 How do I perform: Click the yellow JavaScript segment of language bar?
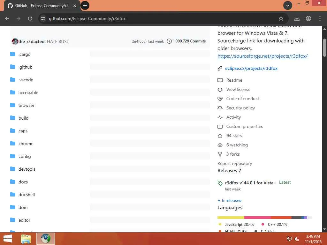(231, 218)
